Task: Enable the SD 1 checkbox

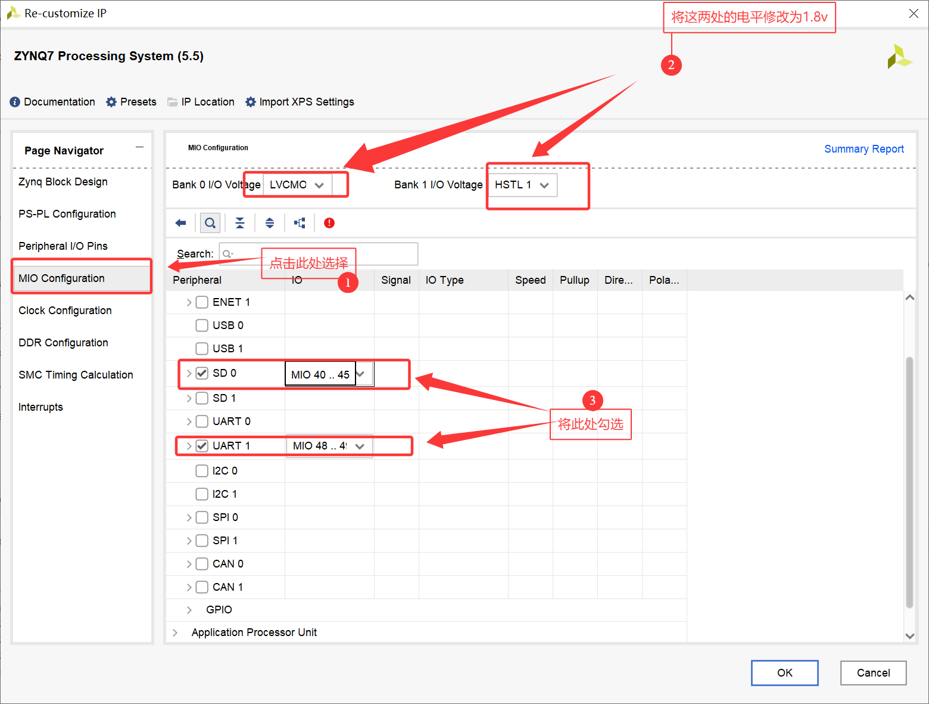Action: click(x=202, y=398)
